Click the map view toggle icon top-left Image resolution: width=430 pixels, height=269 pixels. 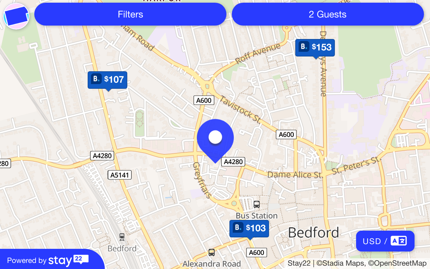click(x=16, y=16)
